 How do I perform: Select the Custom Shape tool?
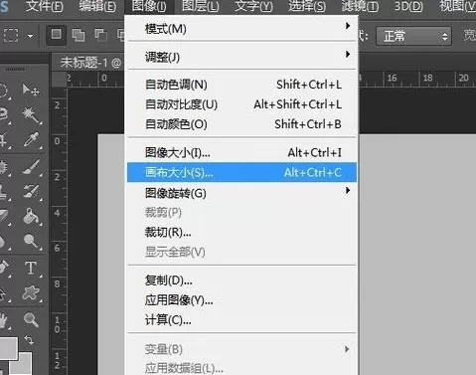click(x=31, y=293)
